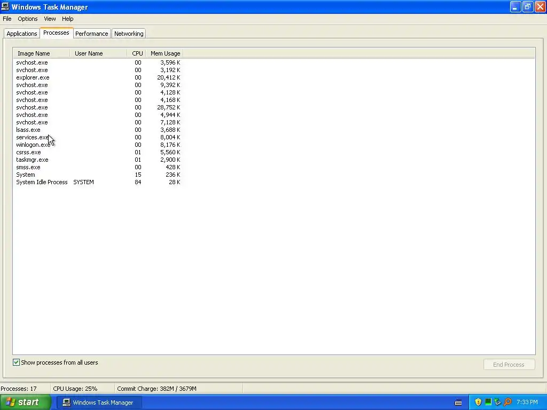Select svchost.exe using 9,392 K memory
Image resolution: width=547 pixels, height=410 pixels.
click(x=98, y=85)
